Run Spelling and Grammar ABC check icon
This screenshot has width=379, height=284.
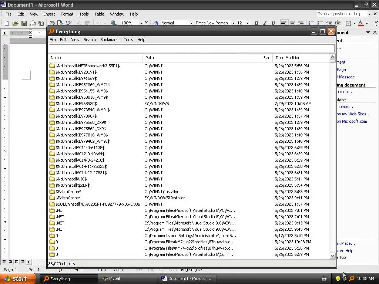tap(68, 23)
